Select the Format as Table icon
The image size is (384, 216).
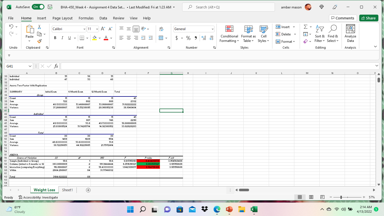click(248, 34)
